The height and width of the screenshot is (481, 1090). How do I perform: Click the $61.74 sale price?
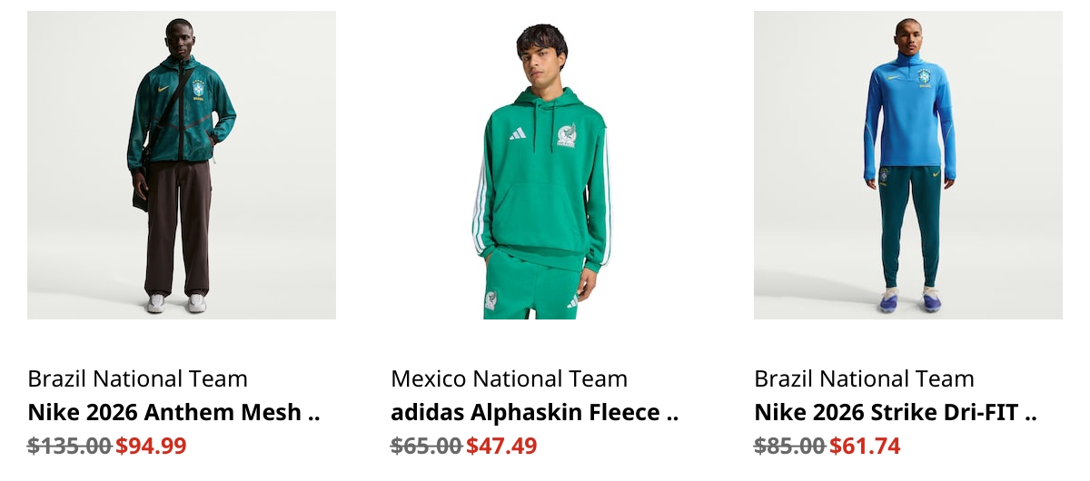865,447
